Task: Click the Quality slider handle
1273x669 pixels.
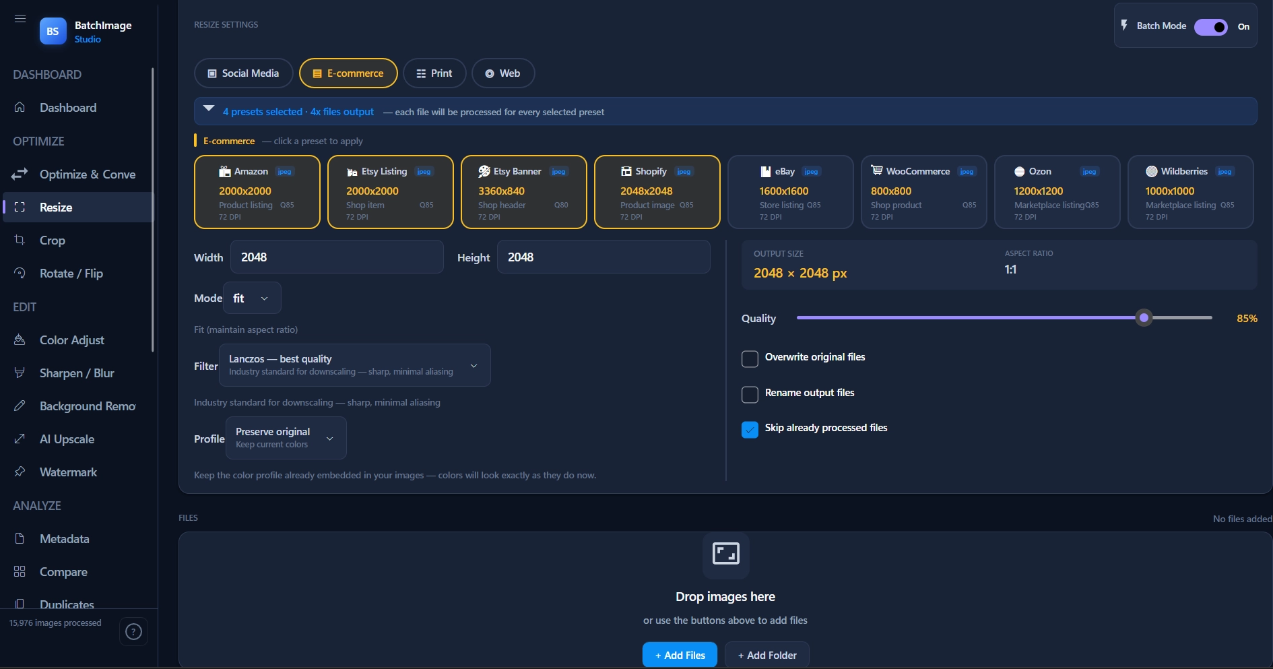Action: (x=1144, y=317)
